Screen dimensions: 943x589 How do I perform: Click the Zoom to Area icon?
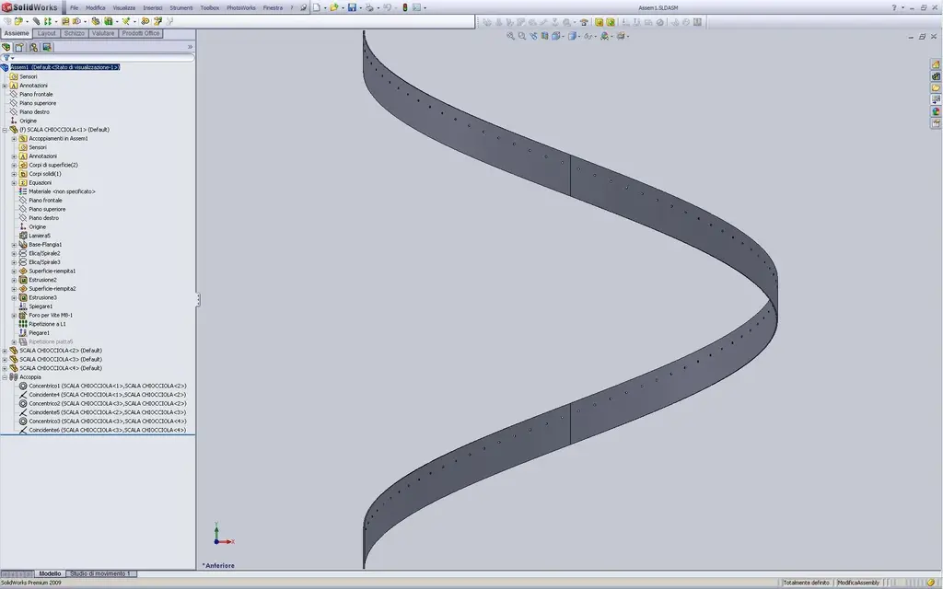522,36
